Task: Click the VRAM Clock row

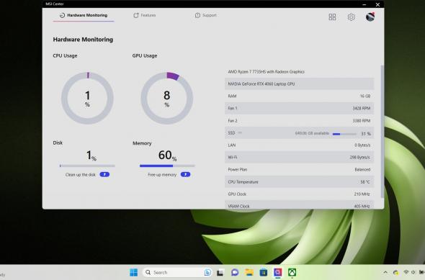Action: point(299,205)
